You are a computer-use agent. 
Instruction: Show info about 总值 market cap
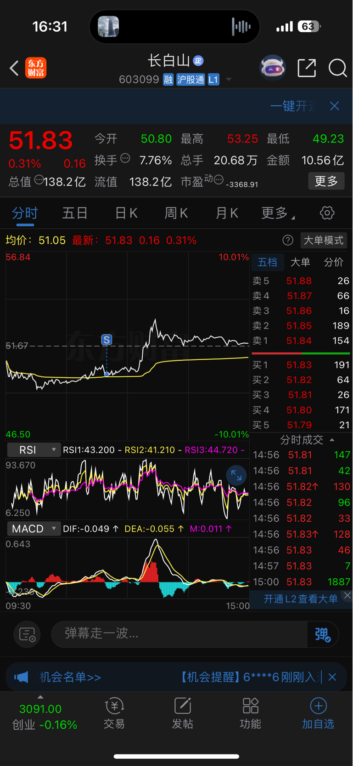coord(39,180)
